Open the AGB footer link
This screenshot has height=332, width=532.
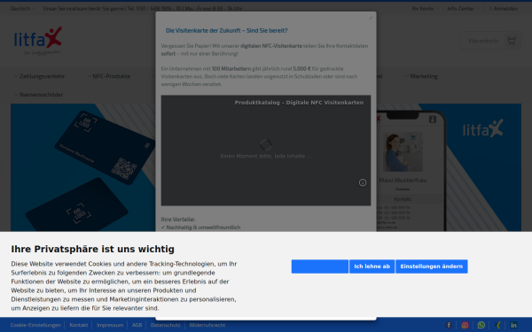tap(137, 325)
